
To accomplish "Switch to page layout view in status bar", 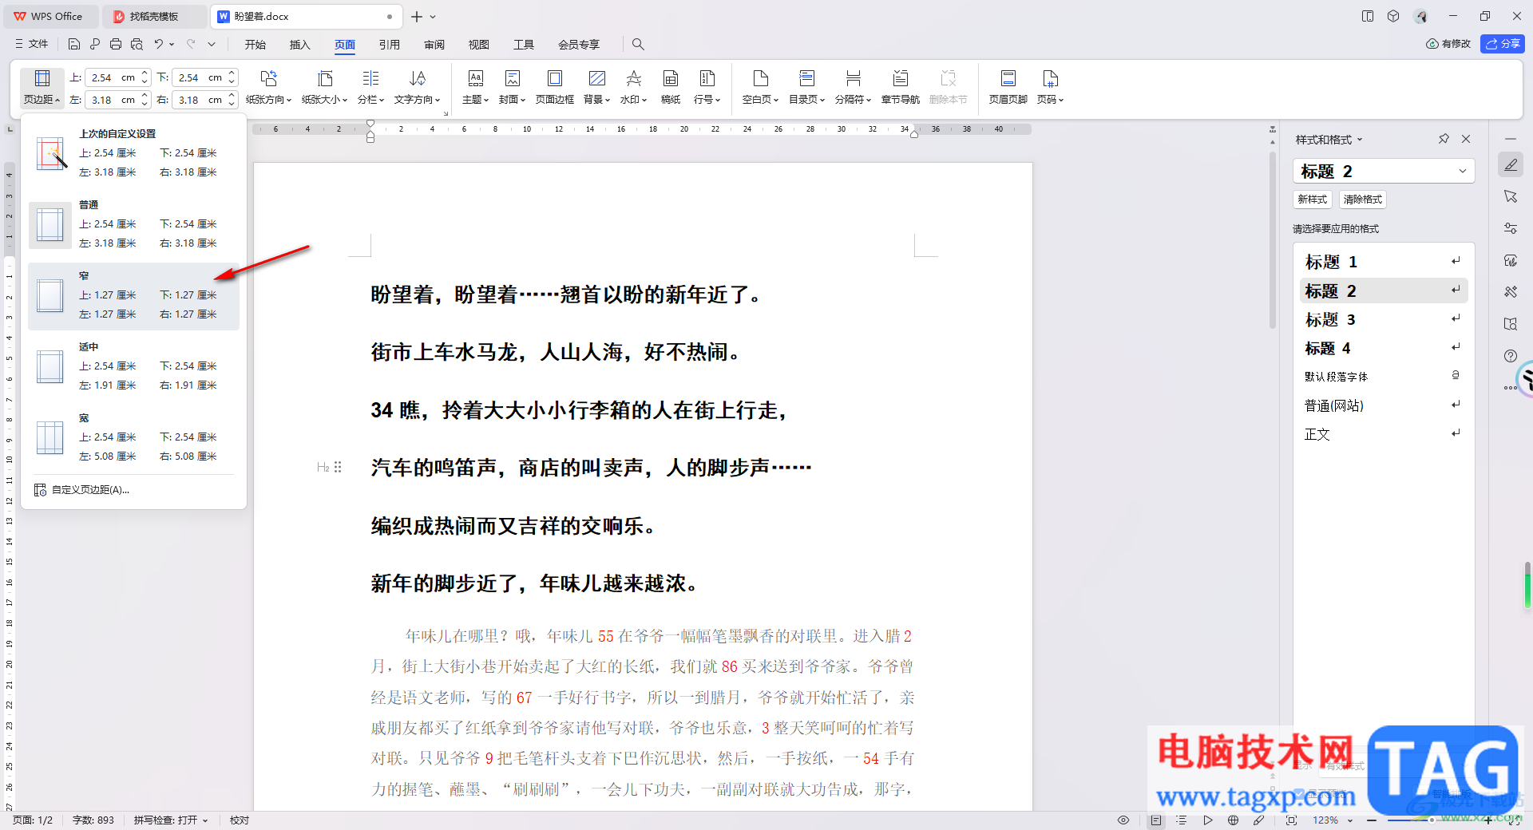I will [1156, 820].
